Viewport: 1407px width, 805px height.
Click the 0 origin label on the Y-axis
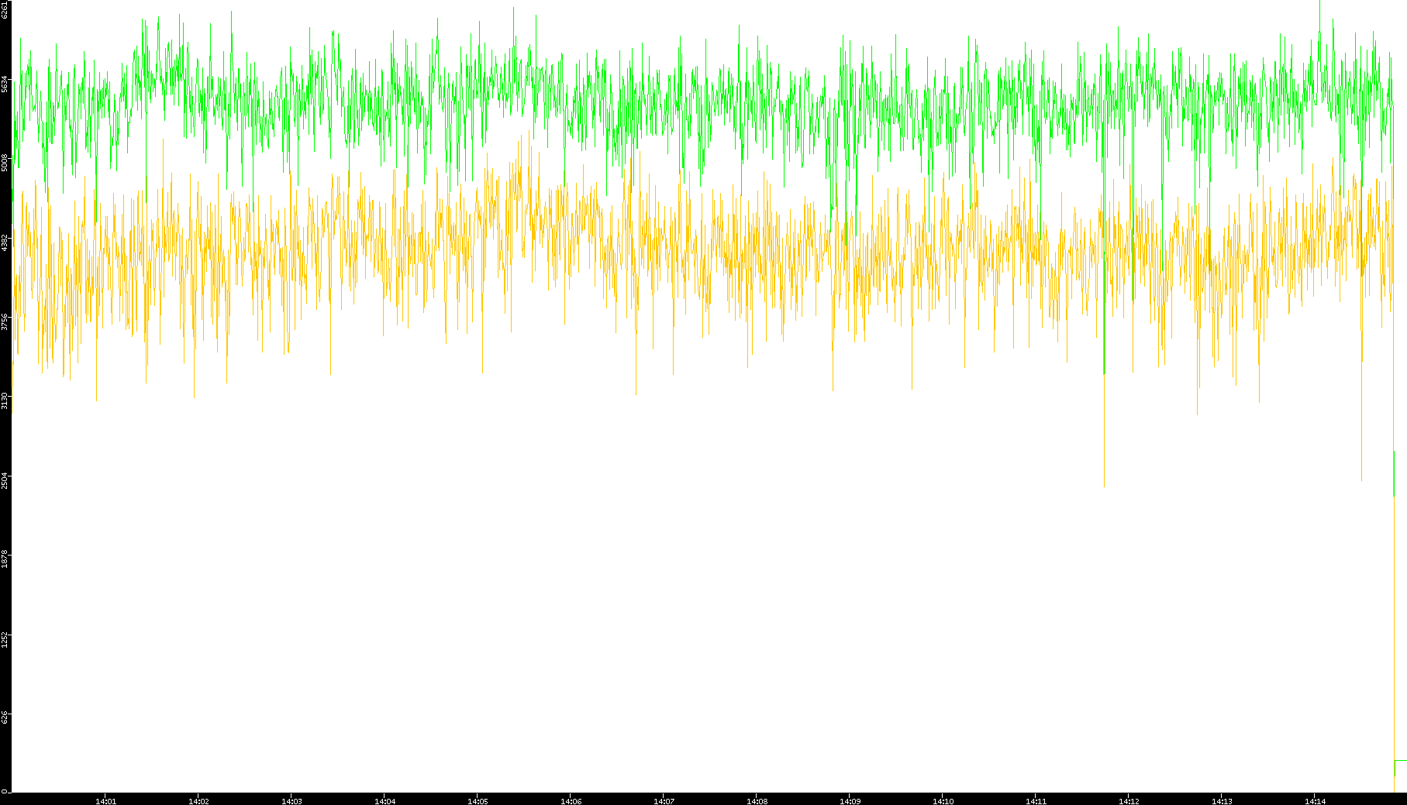(4, 791)
